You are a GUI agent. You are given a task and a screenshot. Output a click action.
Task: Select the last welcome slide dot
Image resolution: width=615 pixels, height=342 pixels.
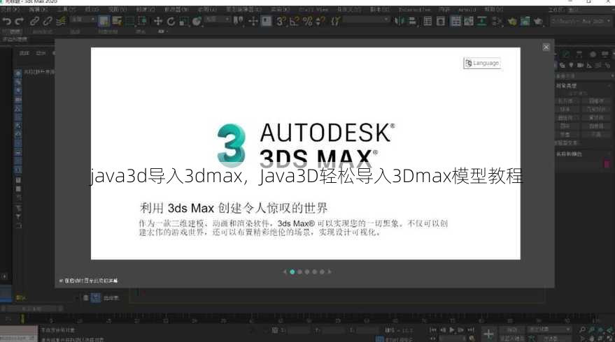pyautogui.click(x=322, y=272)
